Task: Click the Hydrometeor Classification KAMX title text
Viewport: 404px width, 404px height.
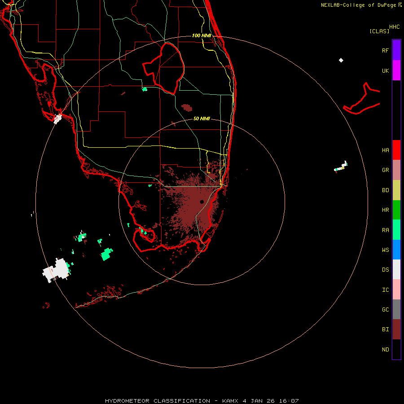Action: [202, 401]
